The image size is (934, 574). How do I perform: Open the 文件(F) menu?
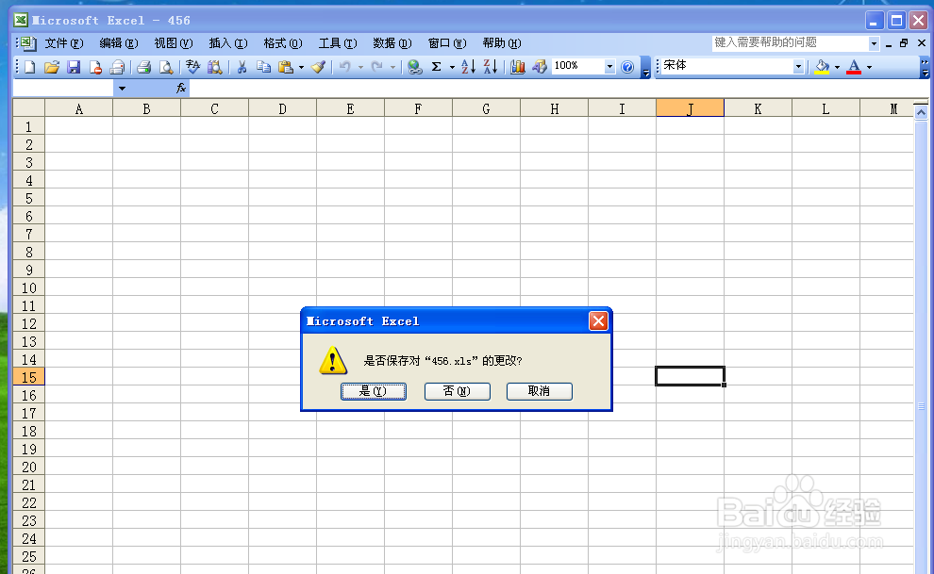pyautogui.click(x=64, y=42)
